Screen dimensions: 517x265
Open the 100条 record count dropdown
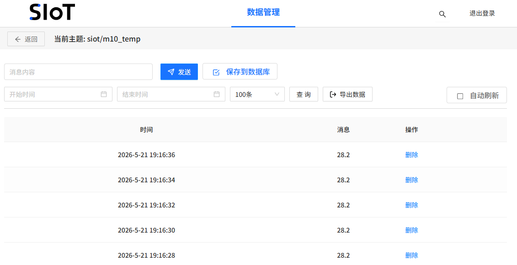click(257, 94)
